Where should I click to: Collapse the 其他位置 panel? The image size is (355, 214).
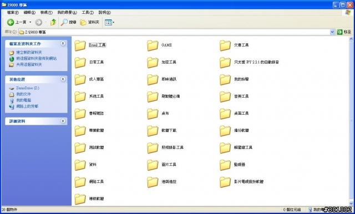click(63, 79)
